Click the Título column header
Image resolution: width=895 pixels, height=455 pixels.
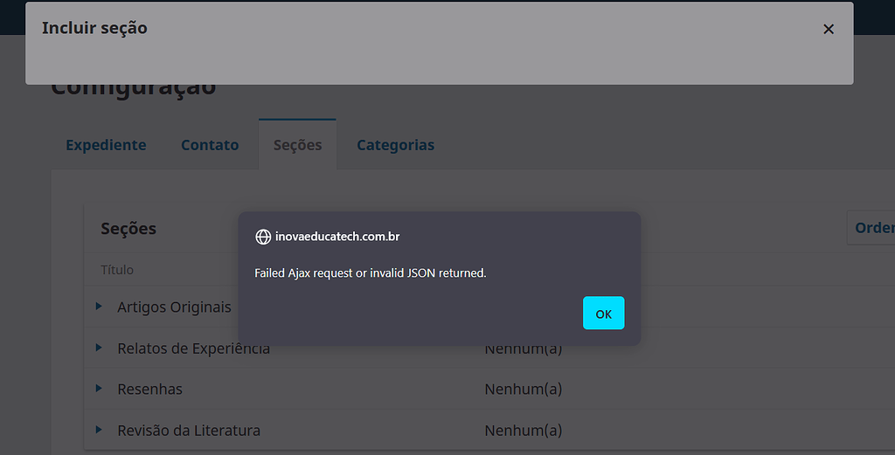click(117, 270)
